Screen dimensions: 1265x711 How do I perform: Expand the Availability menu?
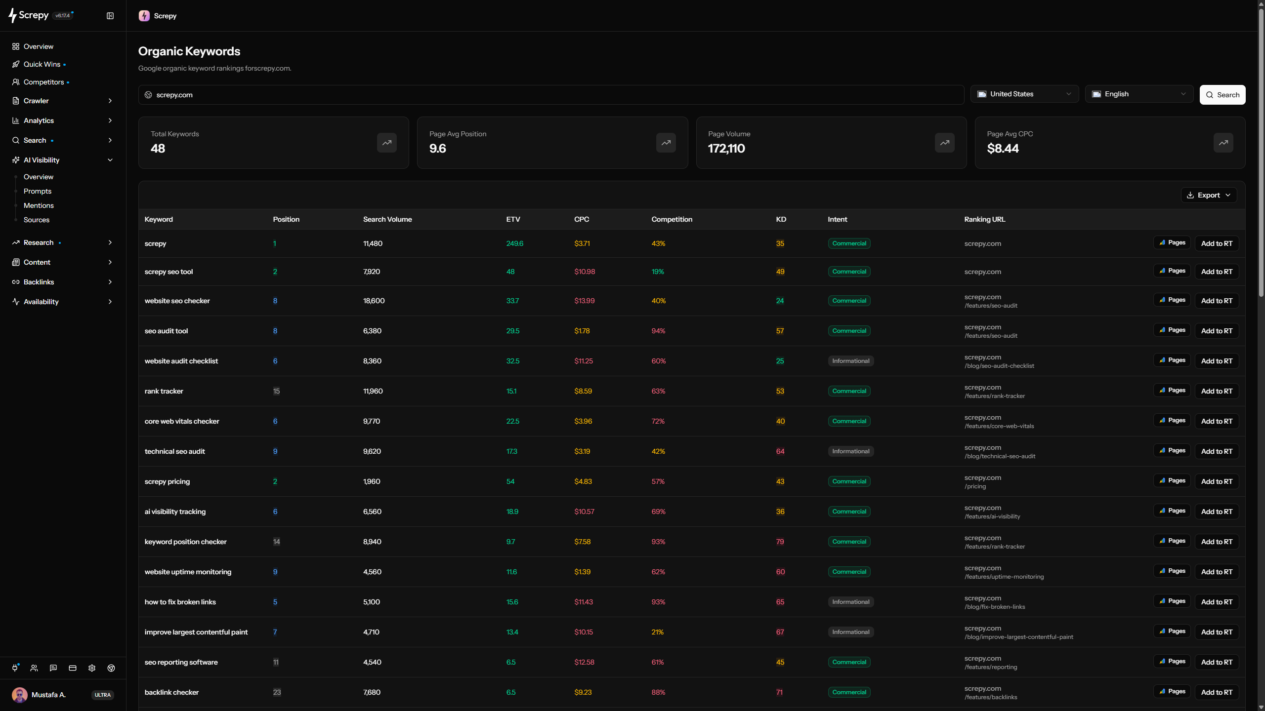[63, 302]
